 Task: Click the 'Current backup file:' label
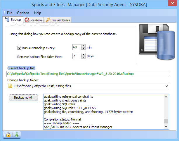click(21, 68)
